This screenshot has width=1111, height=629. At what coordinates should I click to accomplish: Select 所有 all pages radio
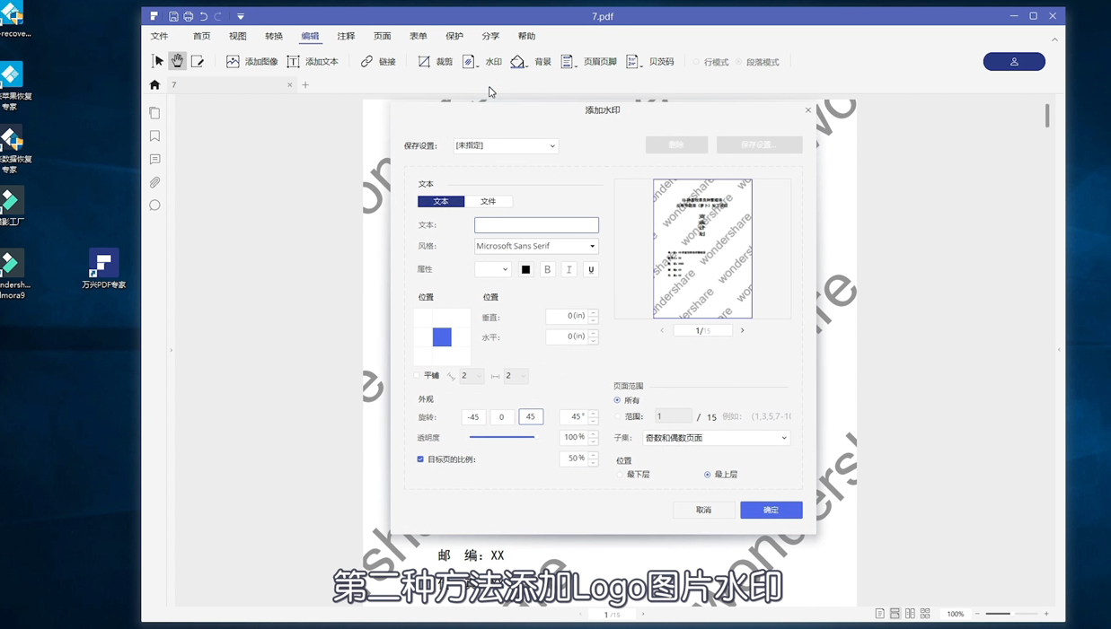(617, 400)
